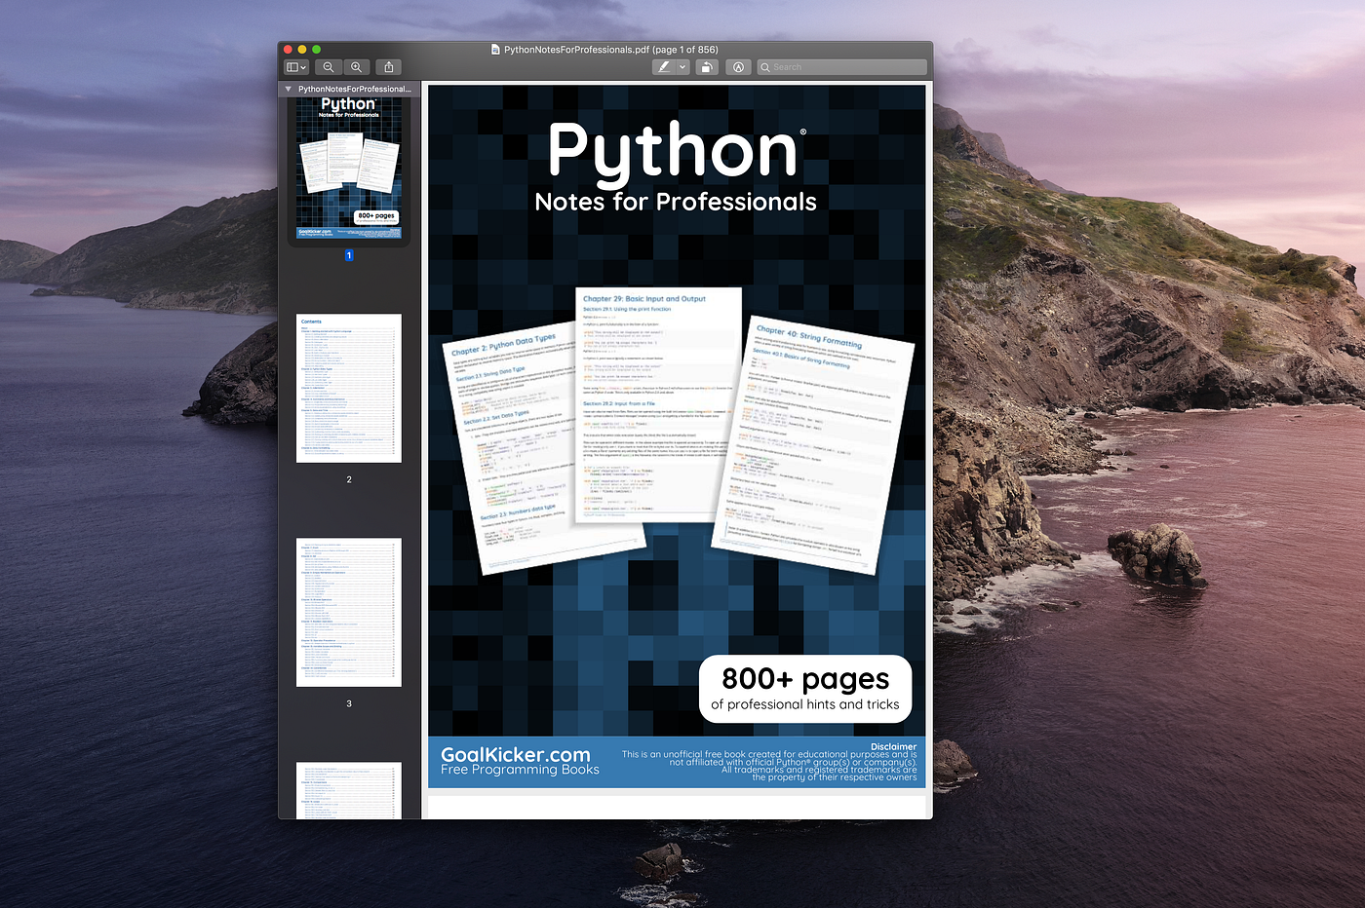Rotate the page with the rotate button
1365x908 pixels.
(707, 67)
